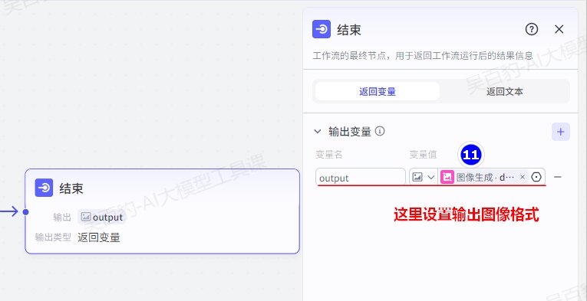Image resolution: width=587 pixels, height=301 pixels.
Task: Click the output image tag in 结束 node
Action: pyautogui.click(x=102, y=217)
